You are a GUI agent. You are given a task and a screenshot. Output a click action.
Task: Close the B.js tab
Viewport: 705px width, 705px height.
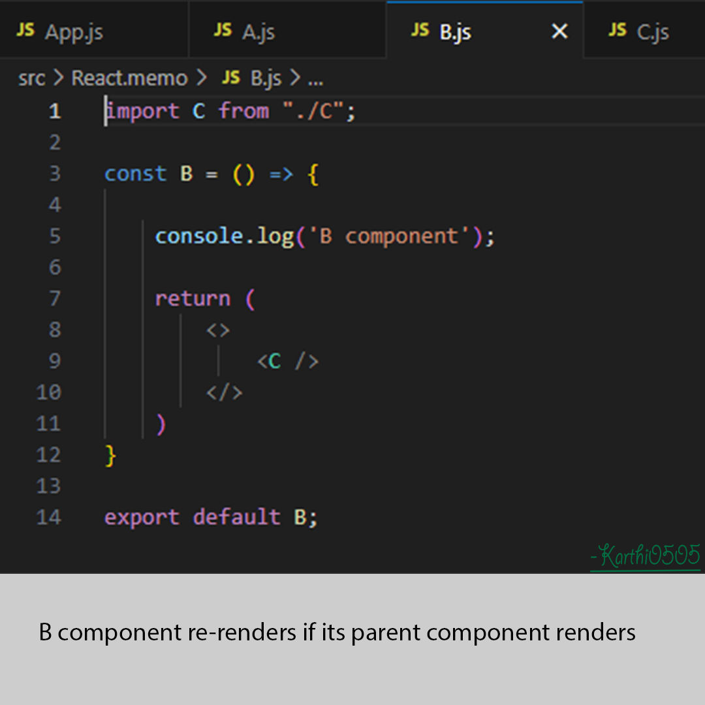(559, 31)
